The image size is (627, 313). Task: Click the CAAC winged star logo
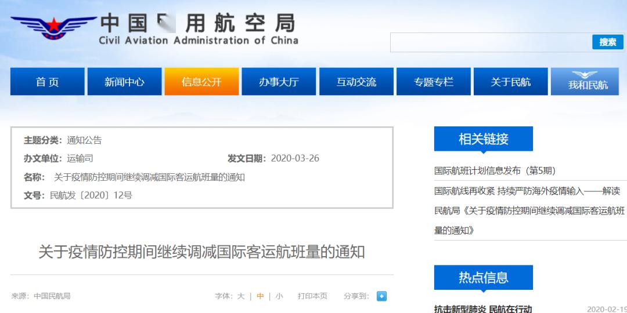coord(53,28)
